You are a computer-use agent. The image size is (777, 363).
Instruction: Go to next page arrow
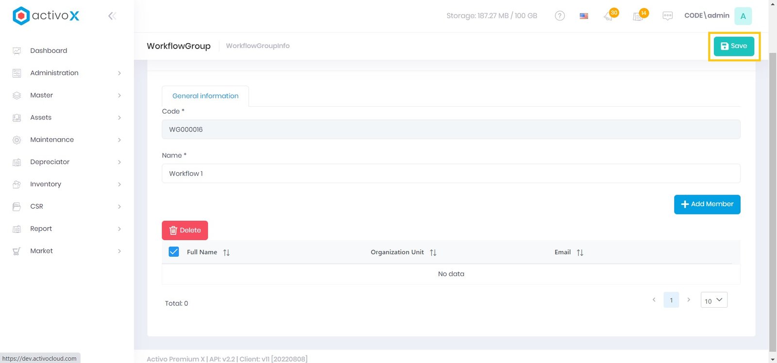tap(689, 300)
